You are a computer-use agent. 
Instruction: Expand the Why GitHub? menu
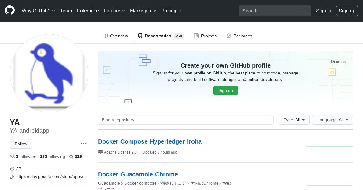38,11
